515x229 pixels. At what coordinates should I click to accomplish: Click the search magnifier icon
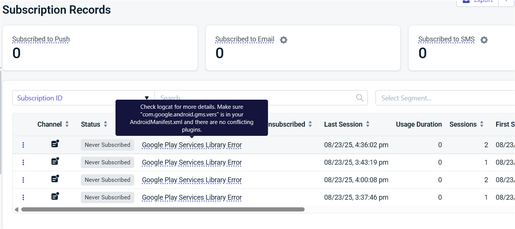[x=359, y=98]
